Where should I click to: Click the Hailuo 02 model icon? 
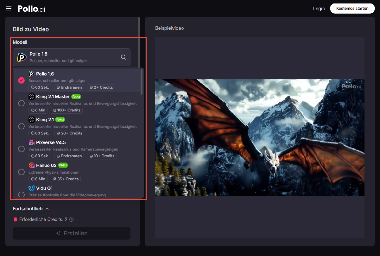pyautogui.click(x=32, y=165)
